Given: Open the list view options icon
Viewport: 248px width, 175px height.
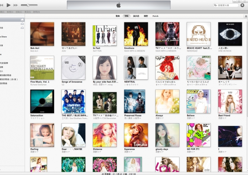Looking at the screenshot, I should 246,16.
